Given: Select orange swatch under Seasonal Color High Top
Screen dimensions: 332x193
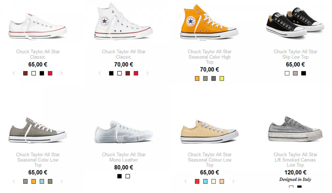Looking at the screenshot, I should click(x=197, y=78).
